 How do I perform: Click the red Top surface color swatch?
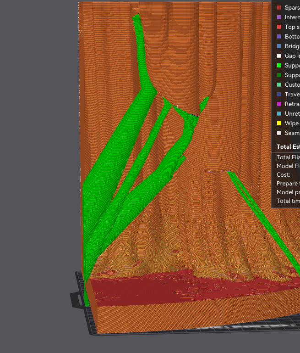point(279,27)
